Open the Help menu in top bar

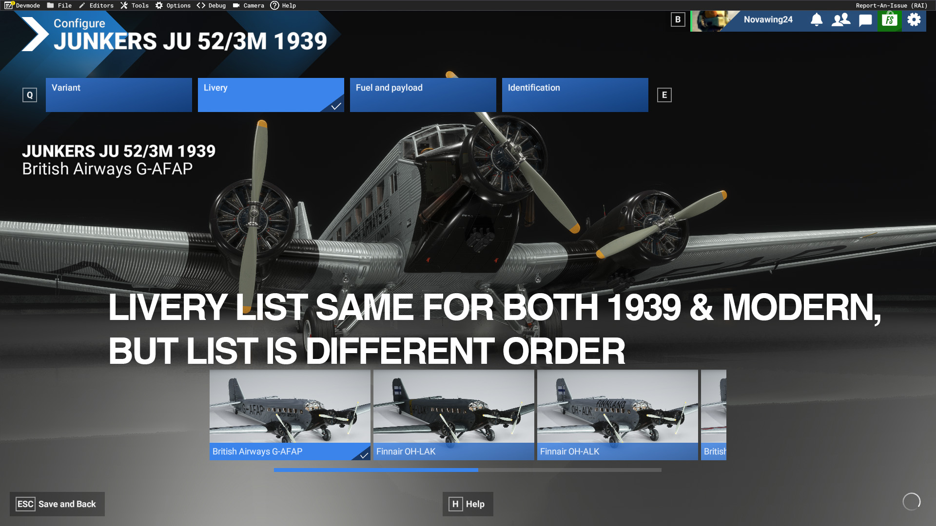point(283,5)
